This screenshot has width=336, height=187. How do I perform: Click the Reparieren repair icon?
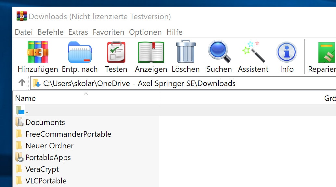coord(328,52)
